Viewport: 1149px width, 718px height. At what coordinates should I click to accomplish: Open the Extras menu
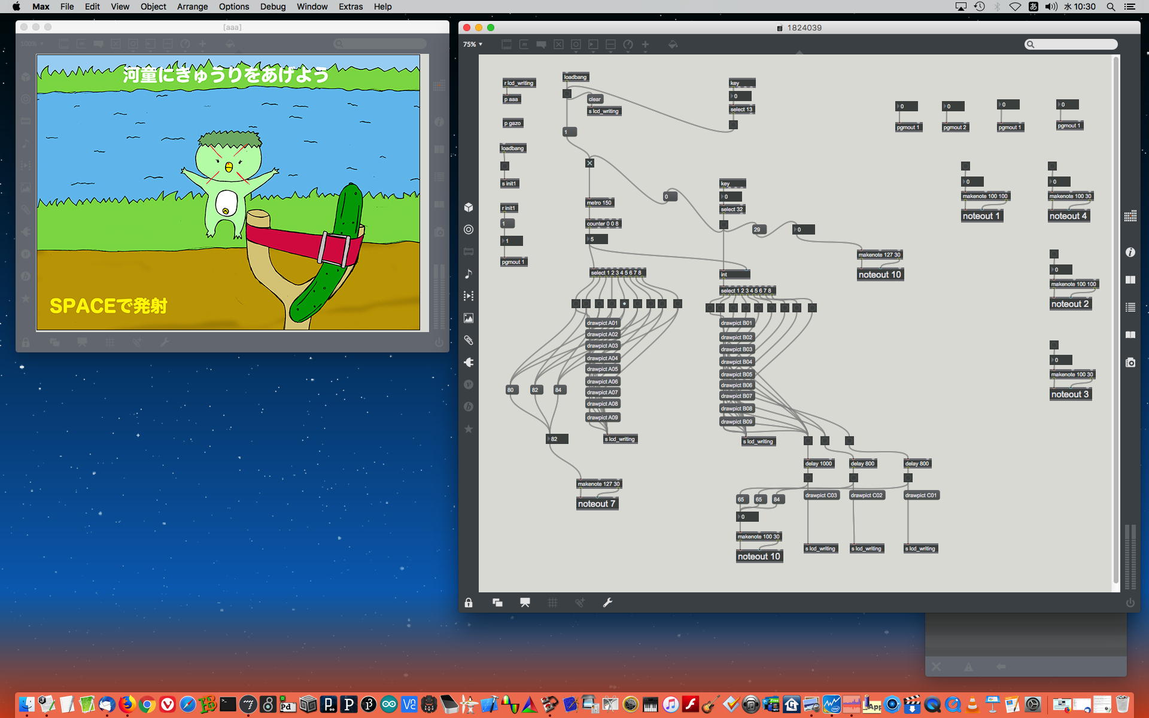(350, 7)
